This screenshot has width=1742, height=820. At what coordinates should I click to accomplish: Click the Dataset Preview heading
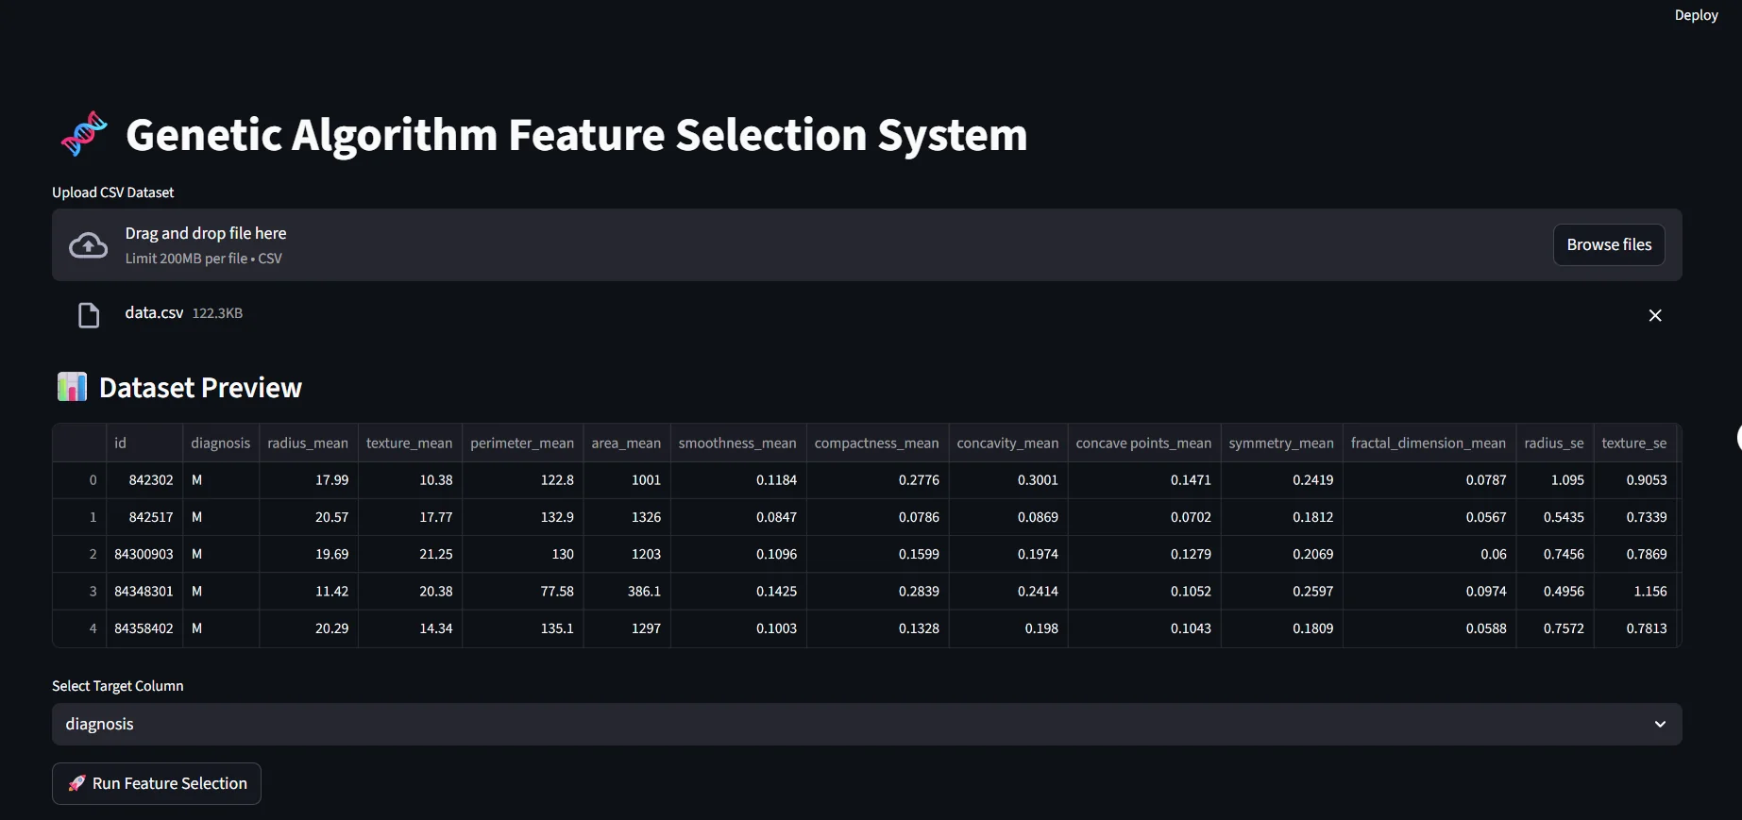[x=200, y=388]
